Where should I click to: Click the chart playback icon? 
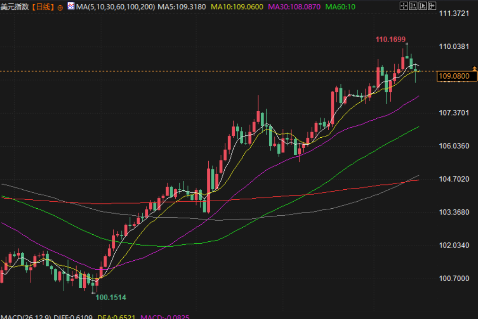423,6
